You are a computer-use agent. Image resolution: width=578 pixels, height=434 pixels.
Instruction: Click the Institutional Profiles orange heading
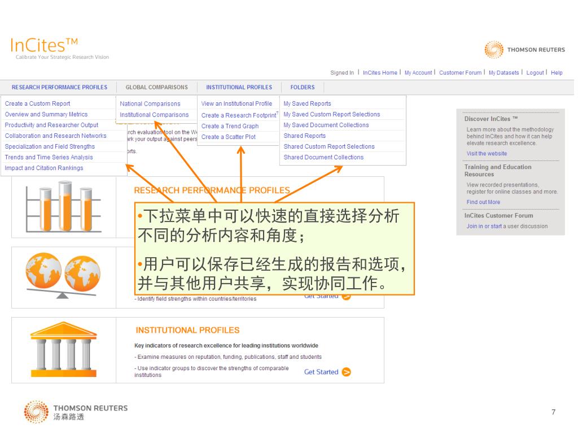click(x=187, y=330)
